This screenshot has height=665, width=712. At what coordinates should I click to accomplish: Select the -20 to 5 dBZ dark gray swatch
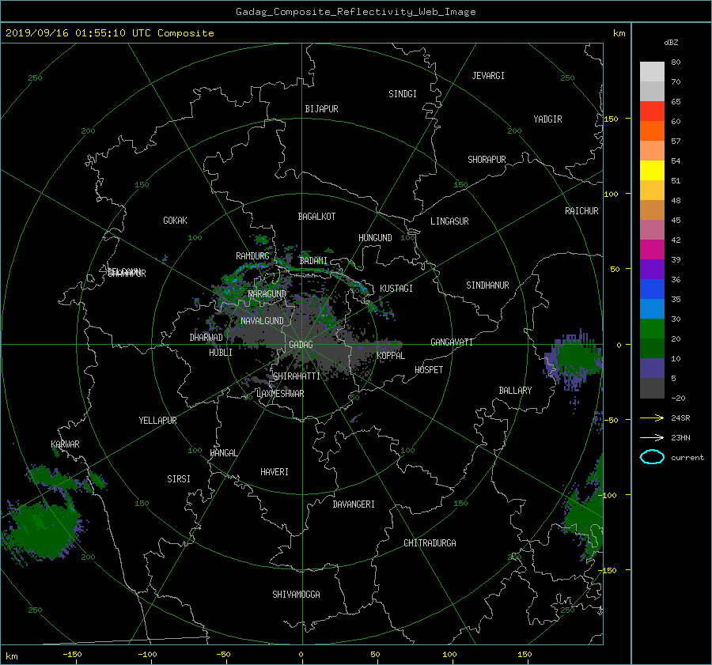(x=652, y=388)
